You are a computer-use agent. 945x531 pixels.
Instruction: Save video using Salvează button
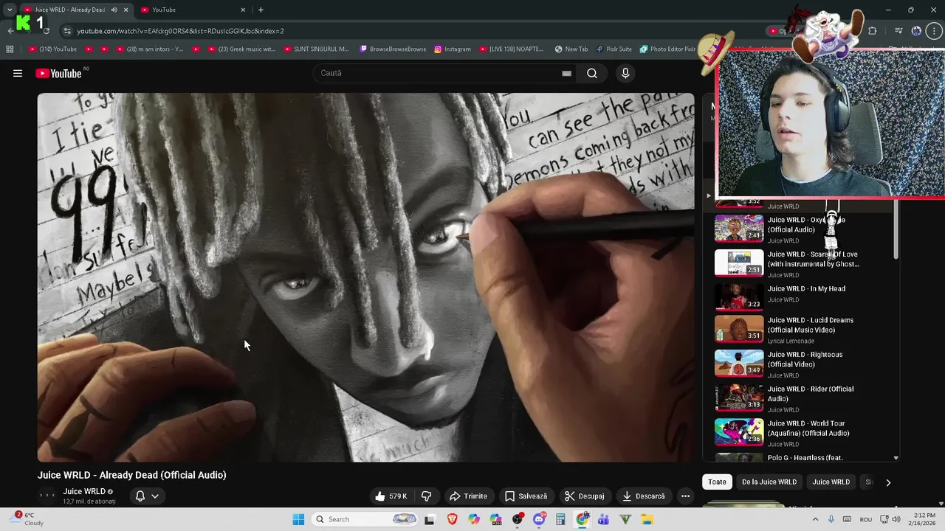tap(526, 496)
